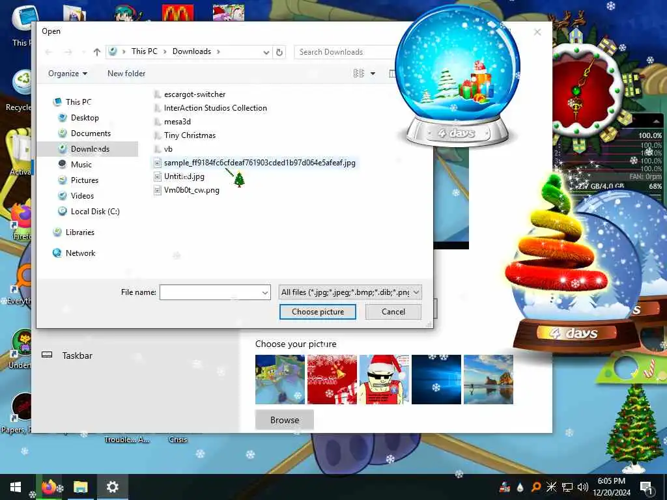Click the Settings gear on the taskbar
Image resolution: width=667 pixels, height=500 pixels.
(x=112, y=487)
